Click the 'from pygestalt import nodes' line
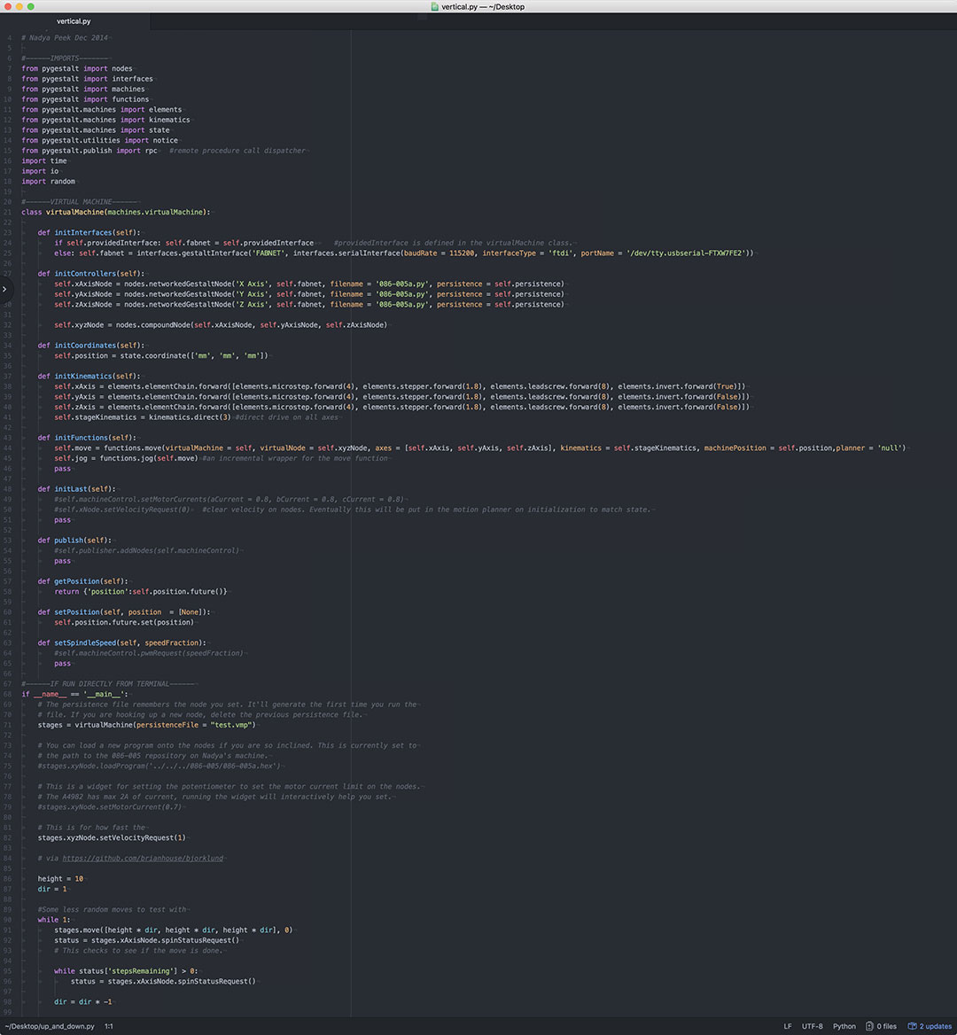This screenshot has width=957, height=1035. tap(76, 68)
